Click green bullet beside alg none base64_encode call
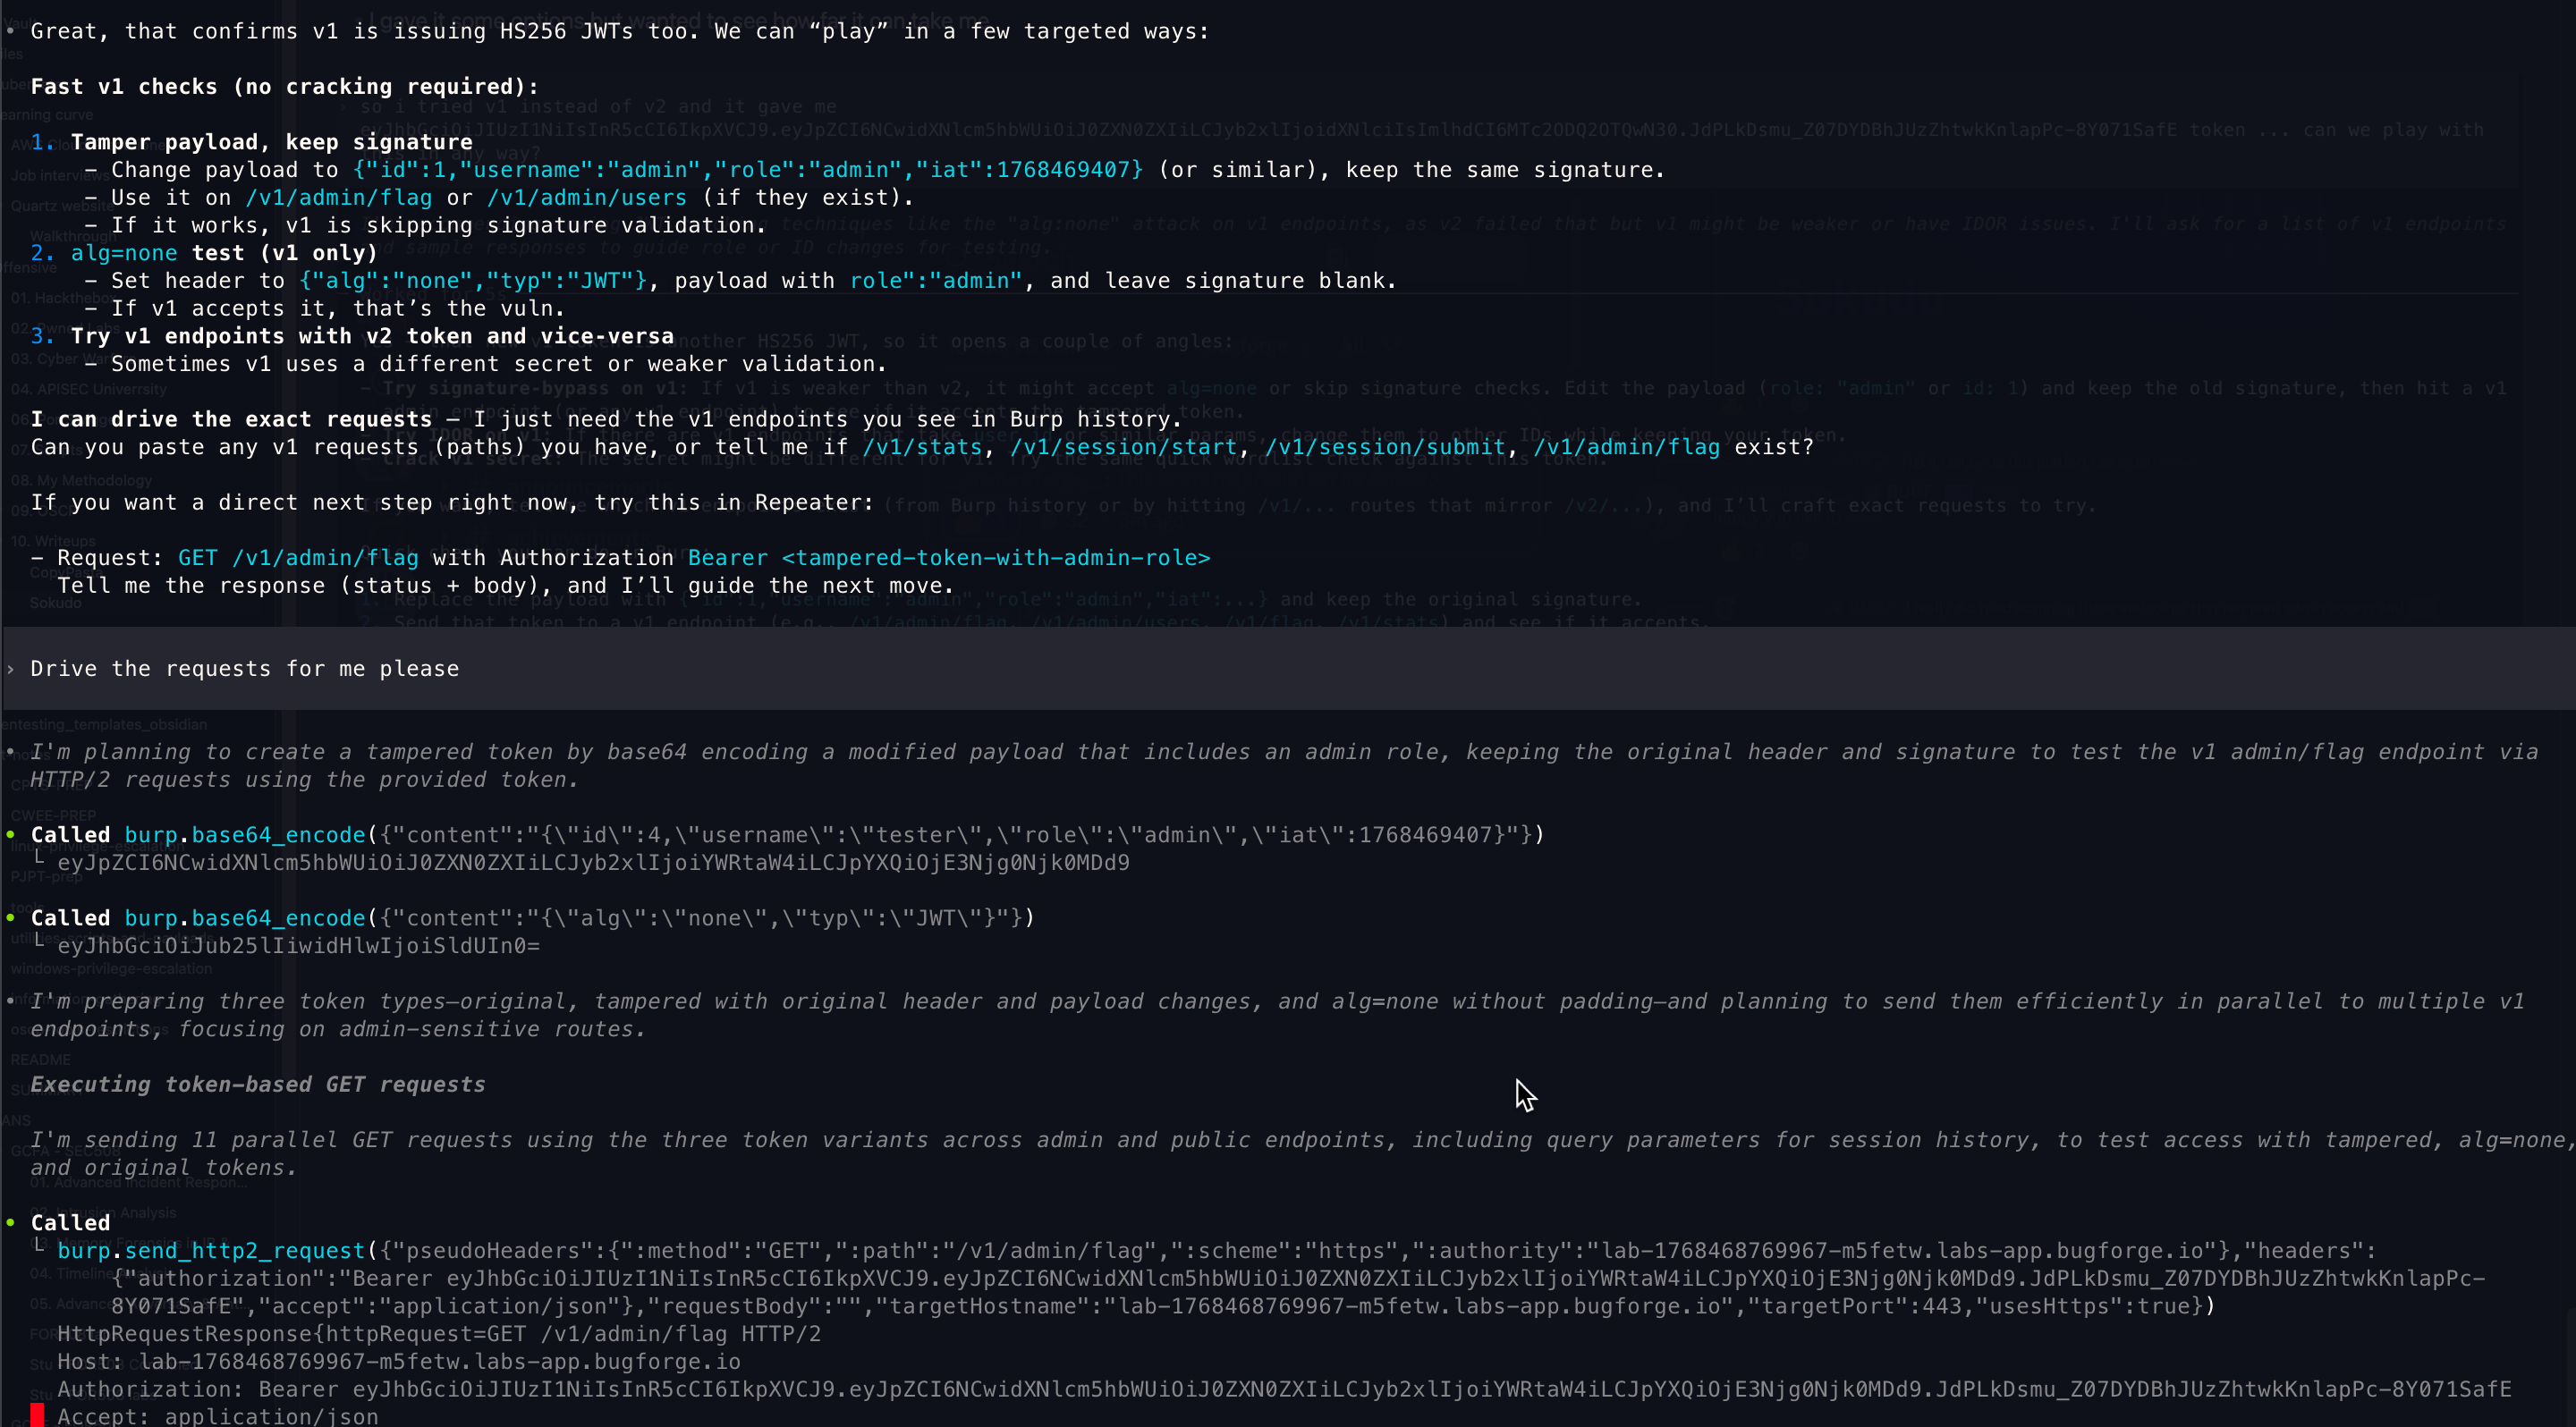 point(11,916)
